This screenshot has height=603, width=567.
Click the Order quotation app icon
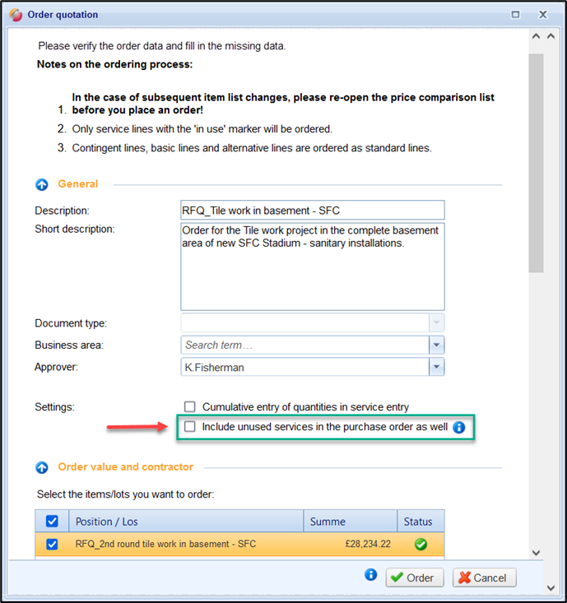click(x=14, y=14)
